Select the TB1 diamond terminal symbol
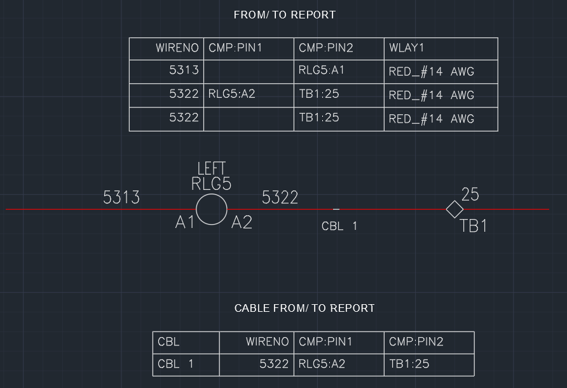Viewport: 567px width, 388px height. pos(455,208)
